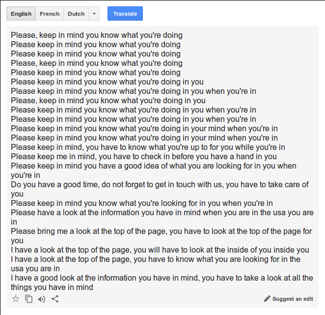Image resolution: width=325 pixels, height=315 pixels.
Task: Open the more languages dropdown arrow
Action: 94,14
